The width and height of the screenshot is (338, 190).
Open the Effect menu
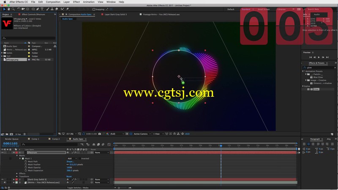(x=76, y=2)
